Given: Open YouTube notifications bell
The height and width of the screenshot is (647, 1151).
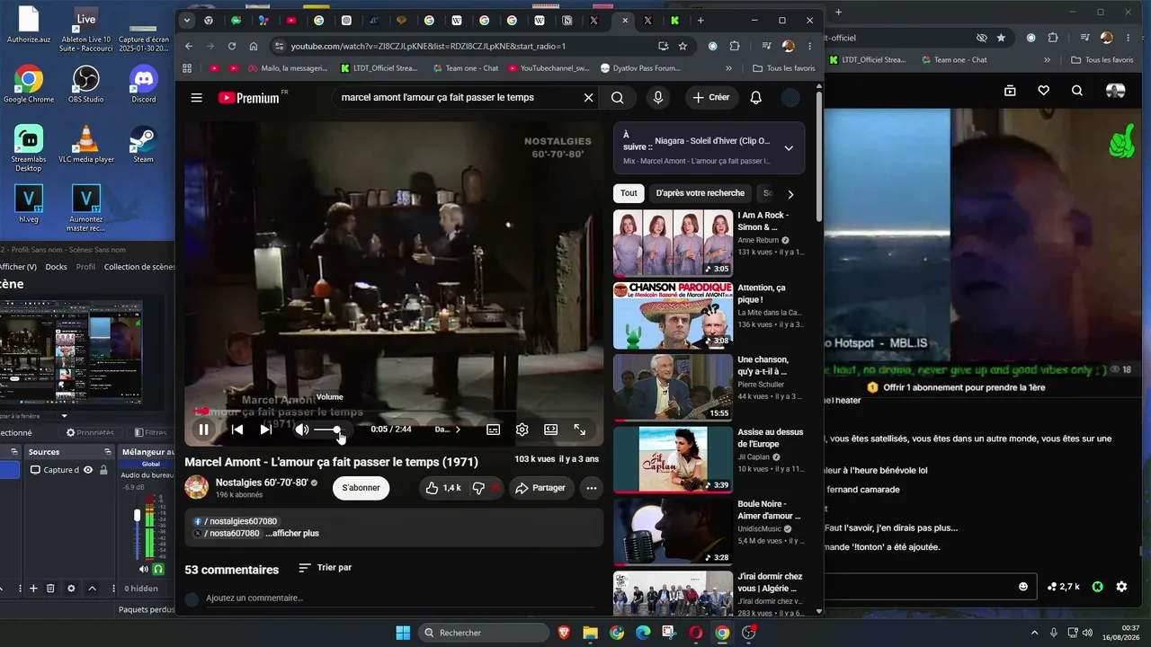Looking at the screenshot, I should (756, 98).
